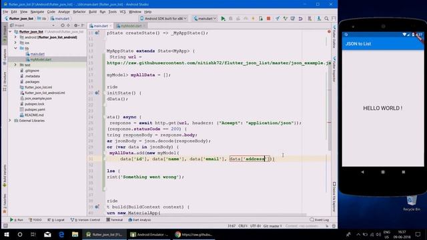Image resolution: width=427 pixels, height=240 pixels.
Task: Open the Version Control tool window
Action: coord(85,219)
